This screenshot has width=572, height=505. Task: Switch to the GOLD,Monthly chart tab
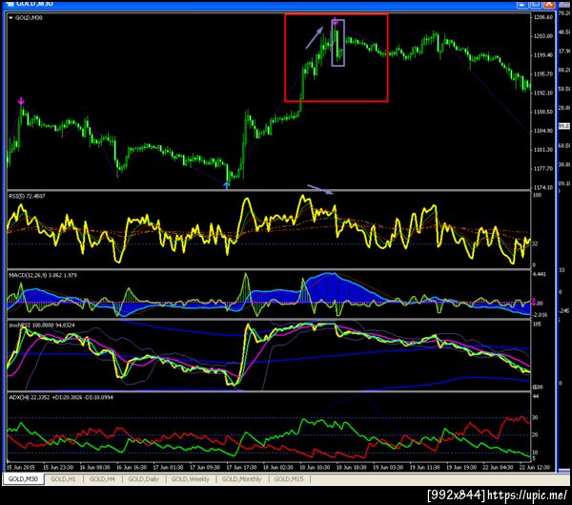pos(242,479)
